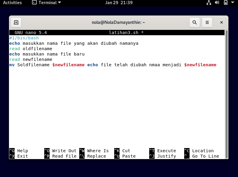Image resolution: width=238 pixels, height=177 pixels.
Task: Click the word Soldfilename in mv line
Action: point(33,65)
